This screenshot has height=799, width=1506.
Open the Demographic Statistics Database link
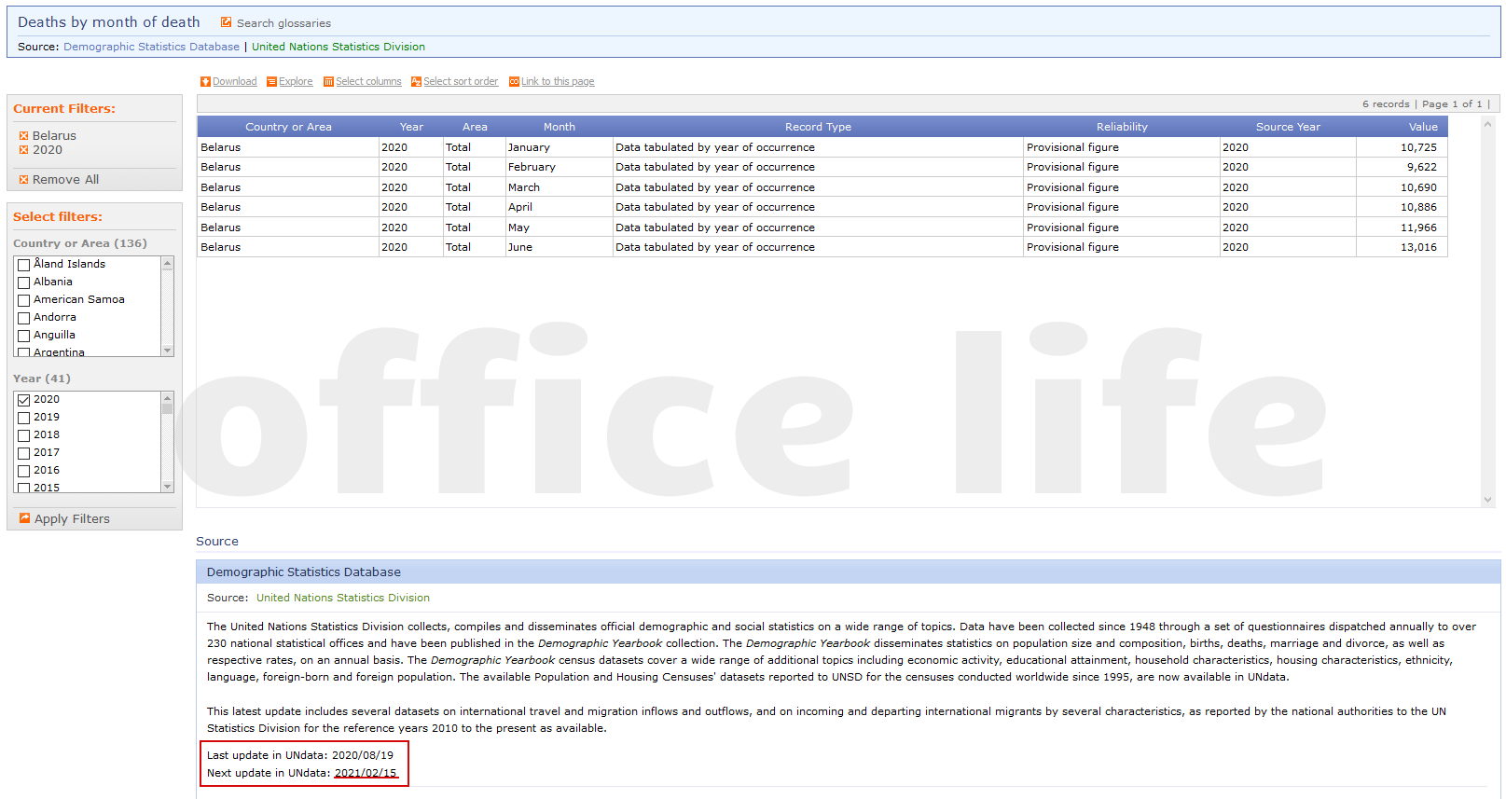click(151, 47)
